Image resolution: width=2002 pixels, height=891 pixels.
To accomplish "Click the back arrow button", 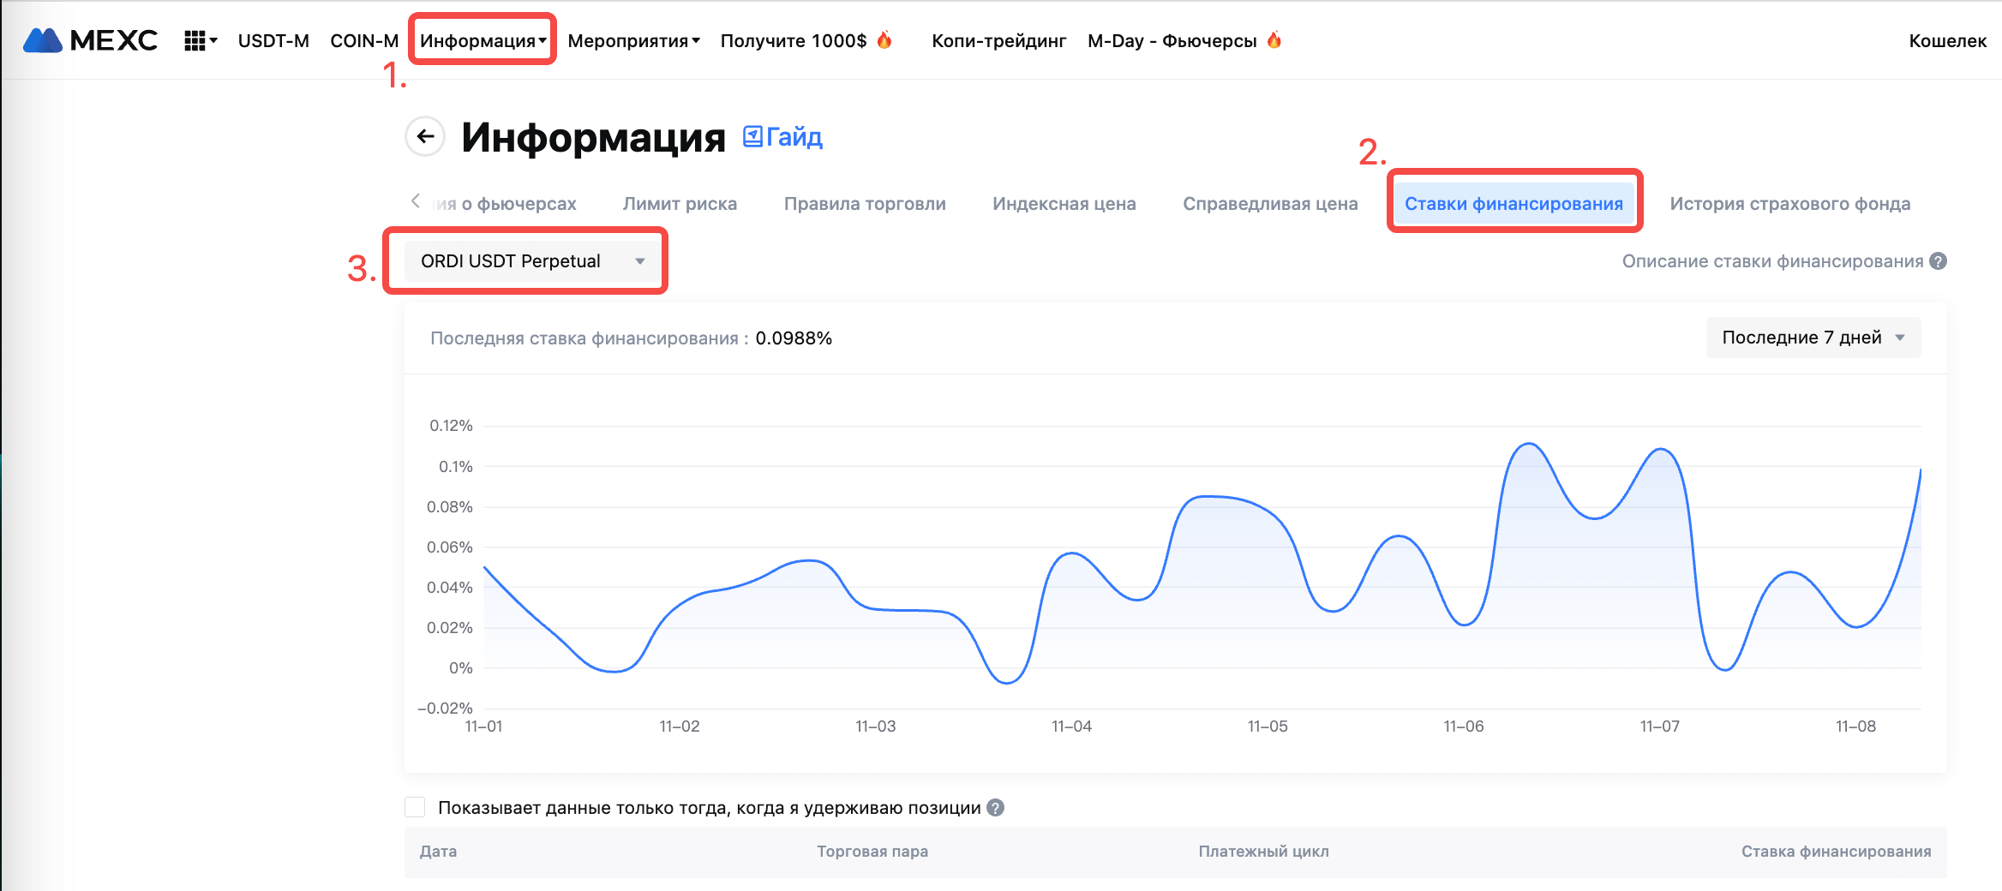I will 425,136.
